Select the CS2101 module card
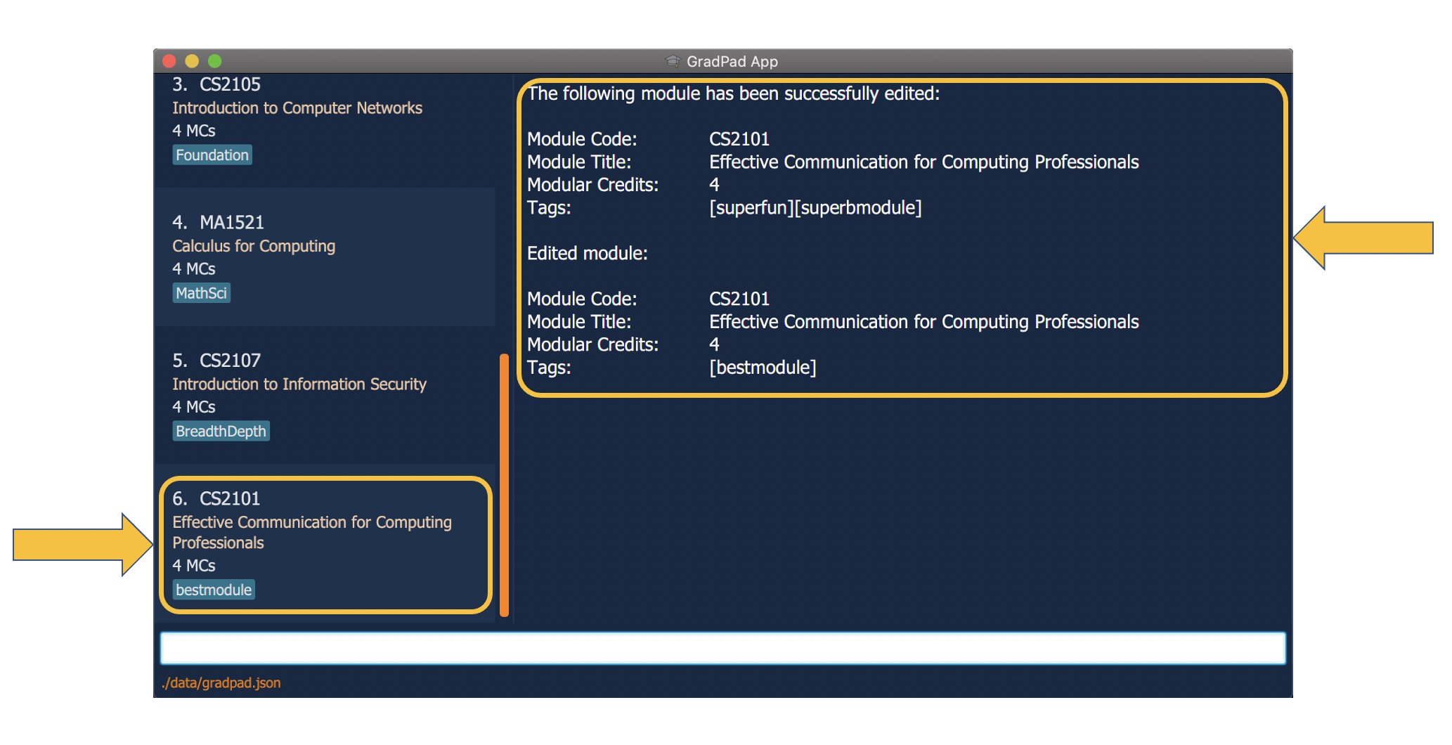 click(325, 545)
